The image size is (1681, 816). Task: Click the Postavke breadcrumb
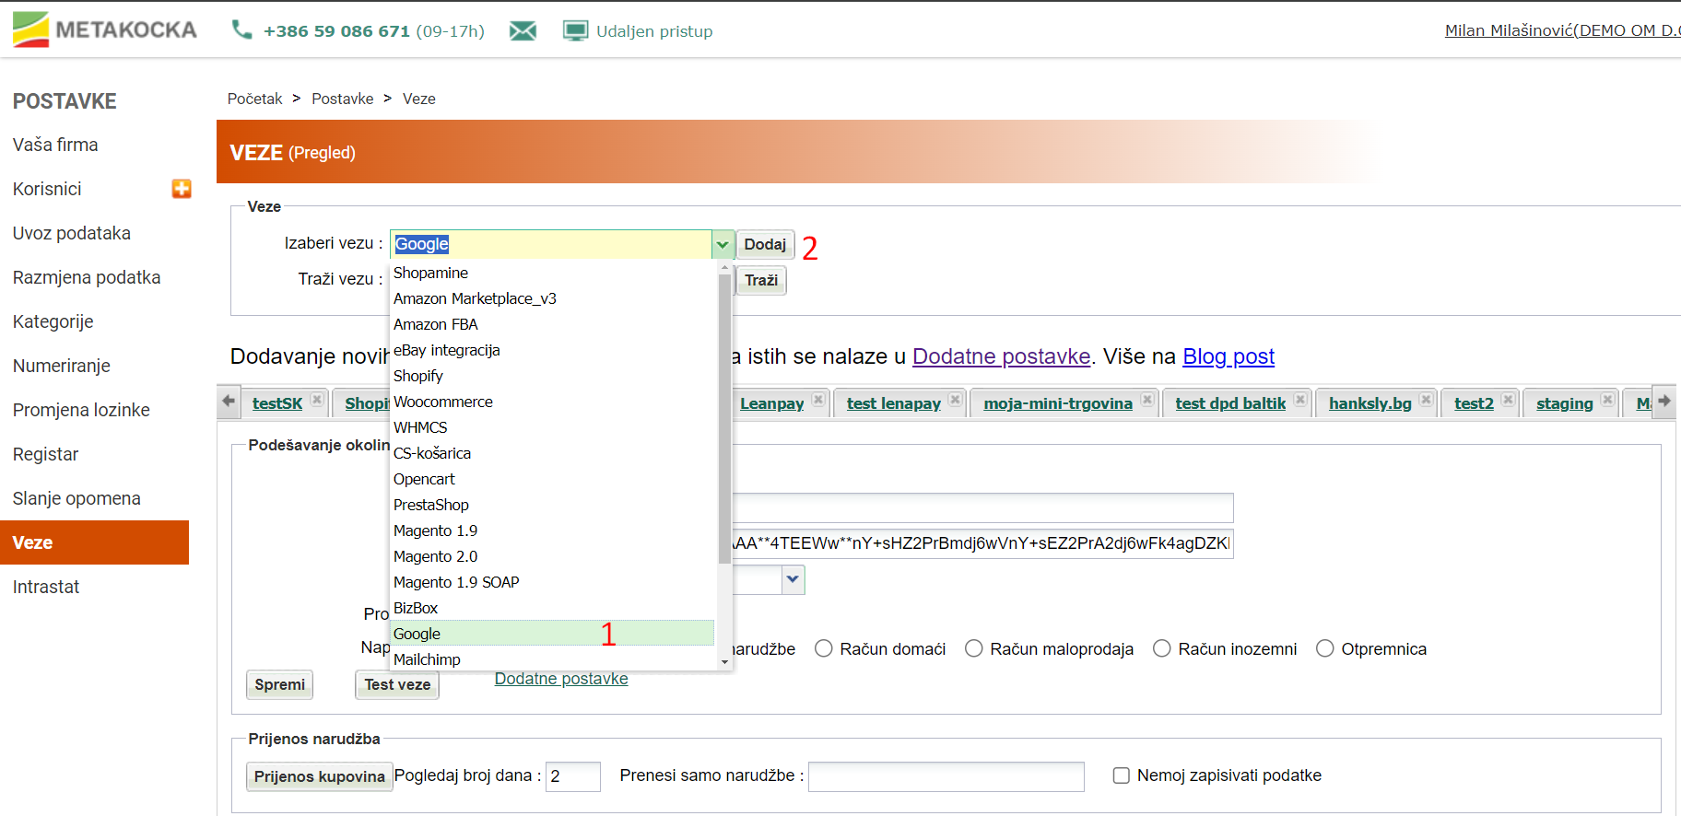coord(343,99)
